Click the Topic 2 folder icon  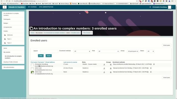[5, 43]
